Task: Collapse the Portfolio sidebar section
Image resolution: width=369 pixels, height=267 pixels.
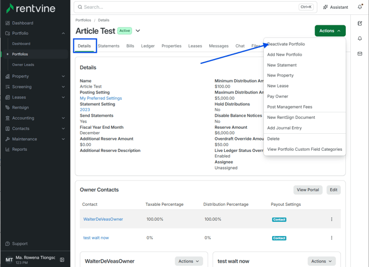Action: tap(63, 34)
